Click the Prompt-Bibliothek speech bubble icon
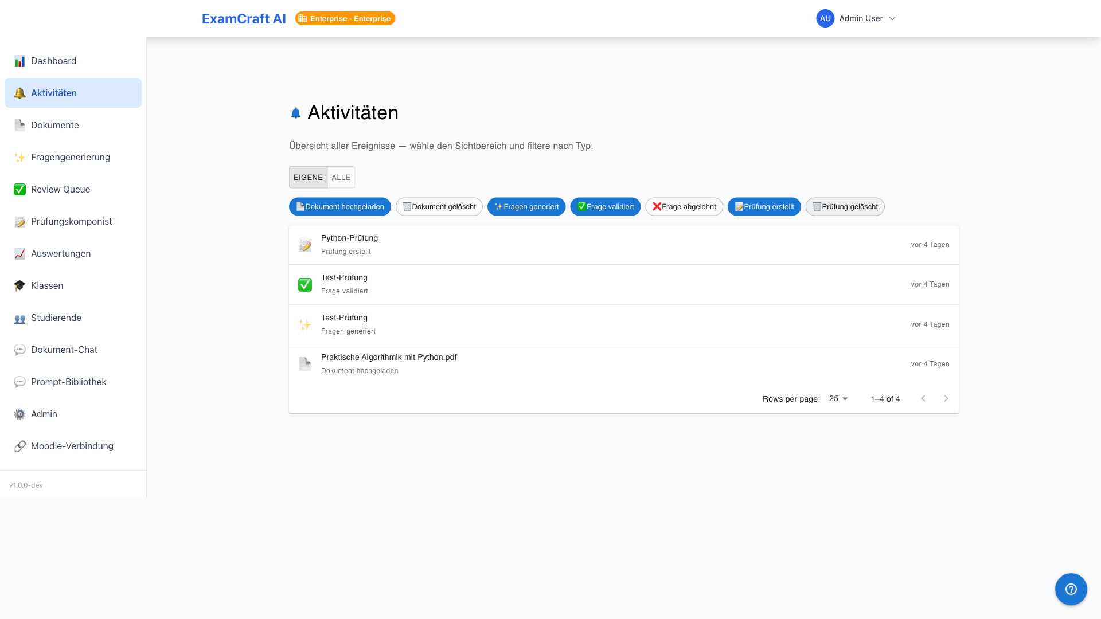This screenshot has height=619, width=1101. [19, 382]
